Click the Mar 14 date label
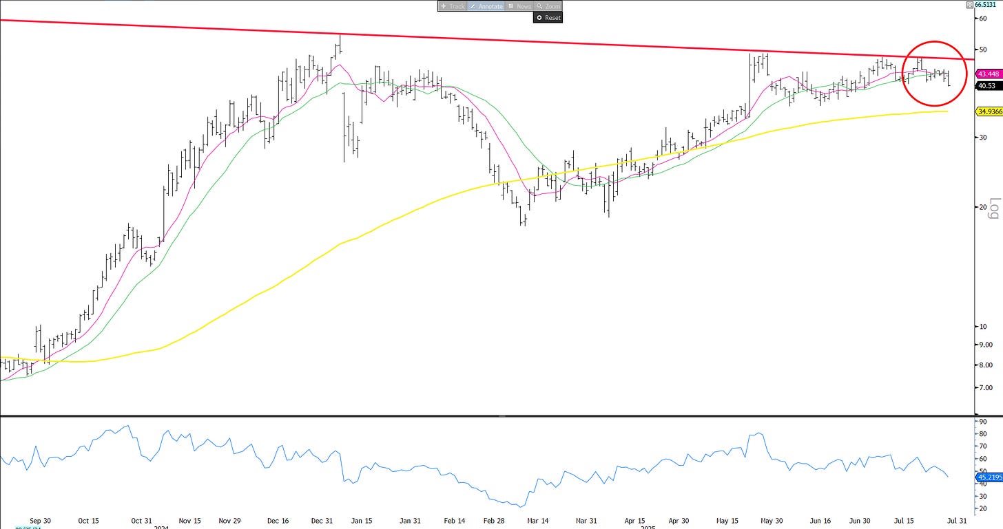1003x529 pixels. point(537,521)
